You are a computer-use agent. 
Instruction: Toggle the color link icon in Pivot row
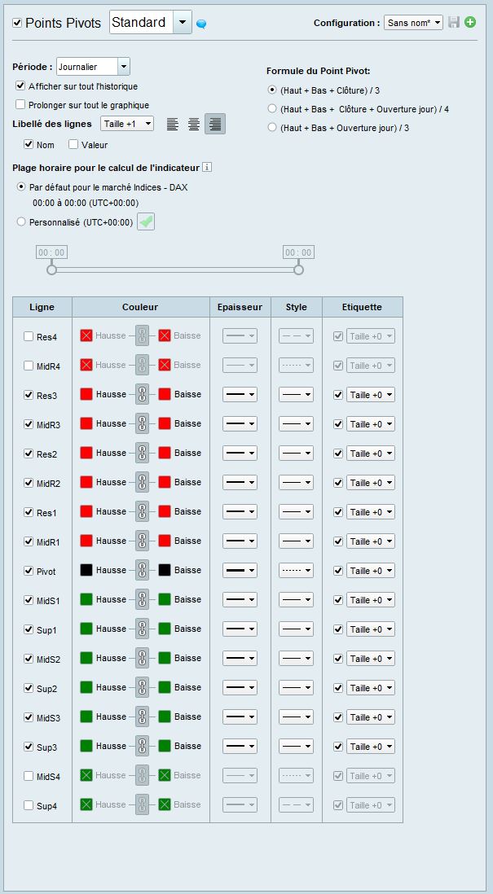pos(142,570)
